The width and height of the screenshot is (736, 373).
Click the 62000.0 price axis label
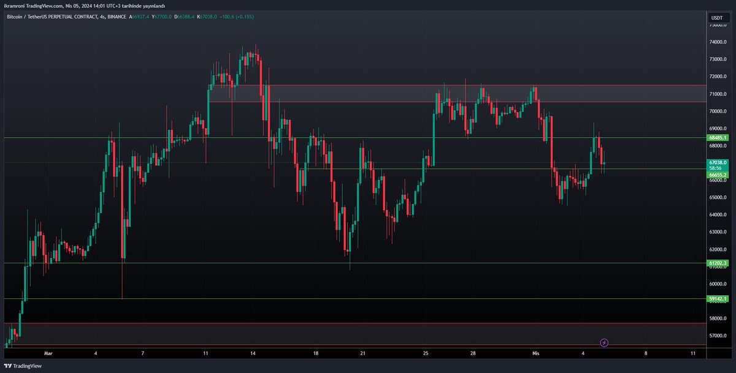(x=717, y=250)
